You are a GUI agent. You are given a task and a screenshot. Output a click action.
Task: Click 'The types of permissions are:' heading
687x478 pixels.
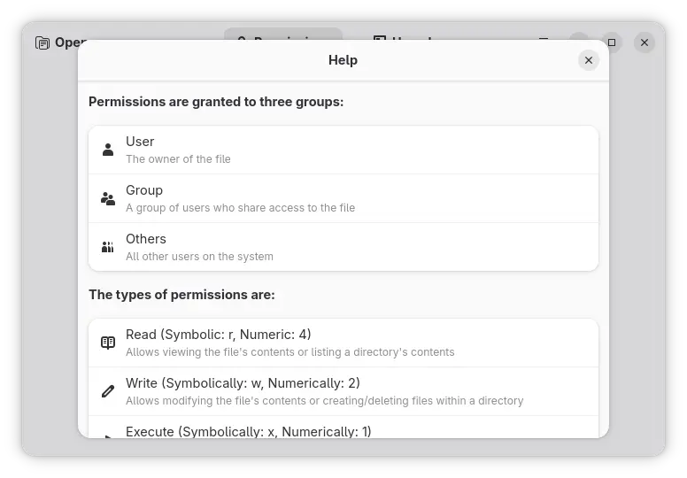point(181,295)
